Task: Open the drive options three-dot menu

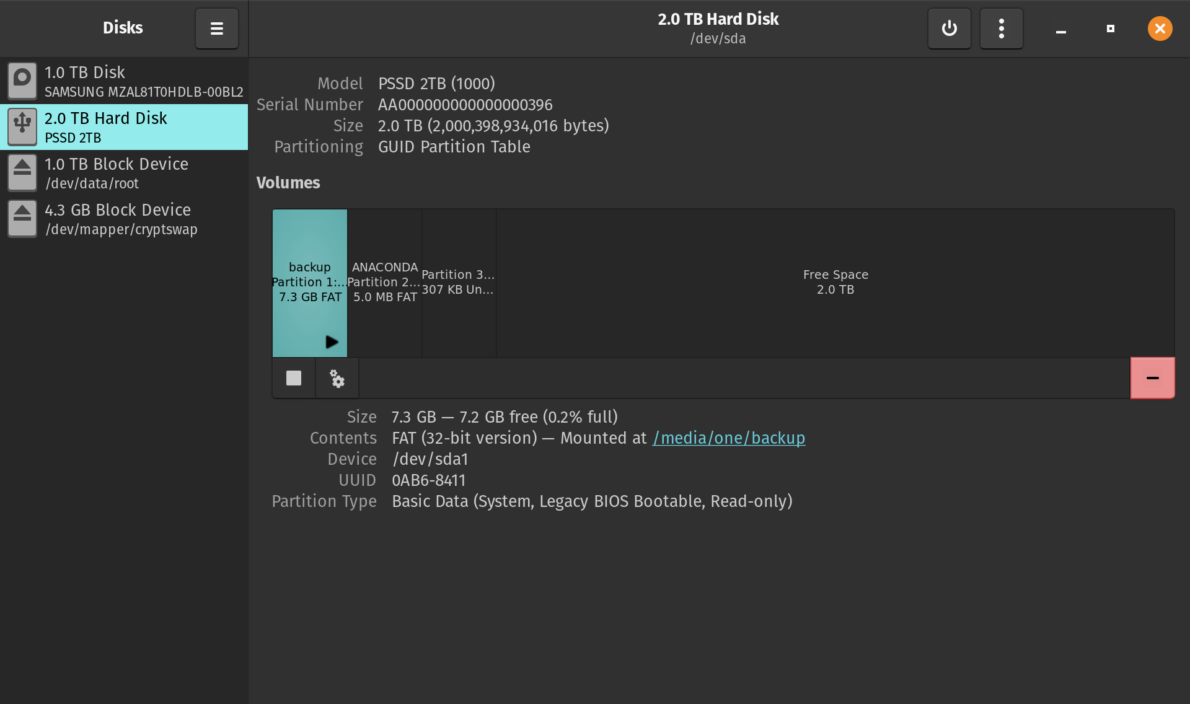Action: 1001,29
